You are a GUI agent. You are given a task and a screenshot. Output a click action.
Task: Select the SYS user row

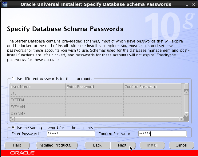coord(96,93)
